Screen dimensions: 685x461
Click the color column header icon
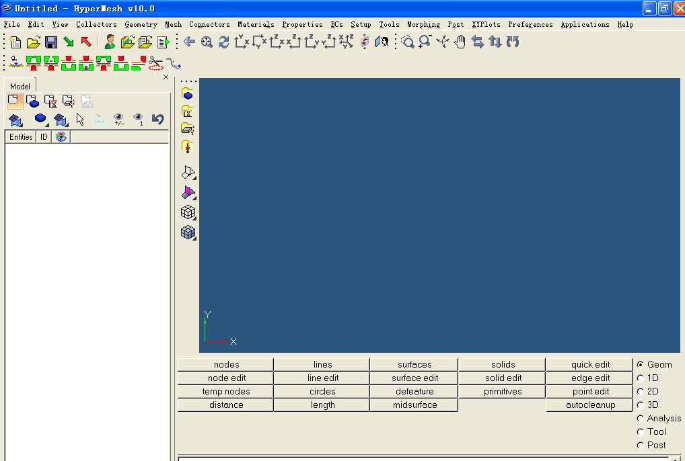coord(61,137)
